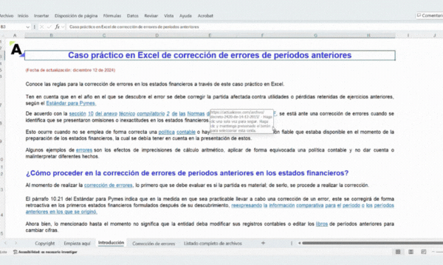This screenshot has height=265, width=443.
Task: Click the horizontal scrollbar left arrow
Action: pyautogui.click(x=299, y=243)
